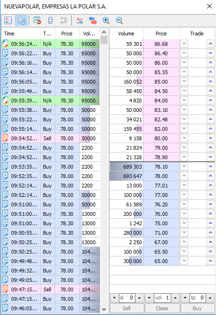Click the deal icon on 09:55:39 N/A row
The image size is (216, 315).
[x=5, y=101]
